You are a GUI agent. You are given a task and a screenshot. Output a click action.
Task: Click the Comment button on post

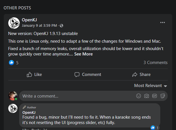coord(88,75)
